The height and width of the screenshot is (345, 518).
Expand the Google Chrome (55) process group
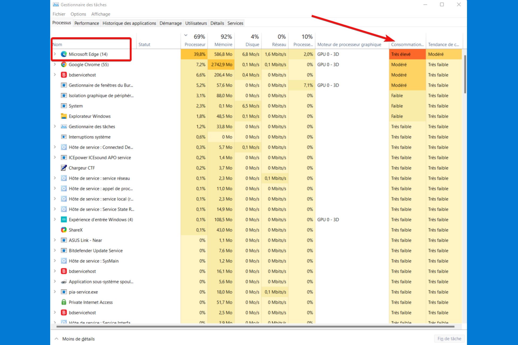(x=55, y=64)
